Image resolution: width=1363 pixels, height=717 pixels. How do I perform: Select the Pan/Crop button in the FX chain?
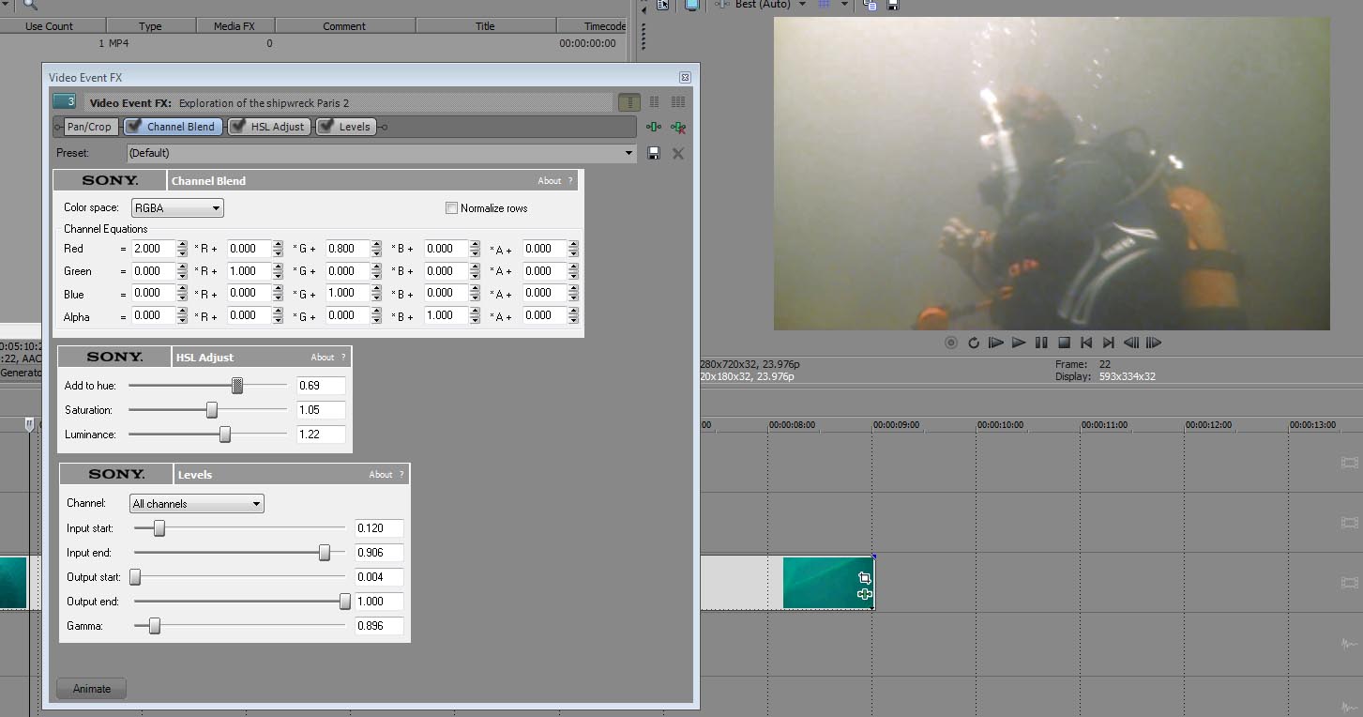[89, 127]
